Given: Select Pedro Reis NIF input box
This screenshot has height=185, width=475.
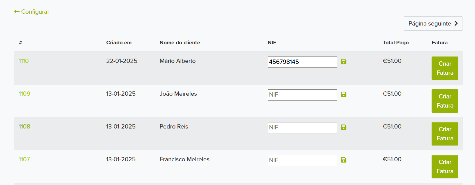Looking at the screenshot, I should point(302,128).
